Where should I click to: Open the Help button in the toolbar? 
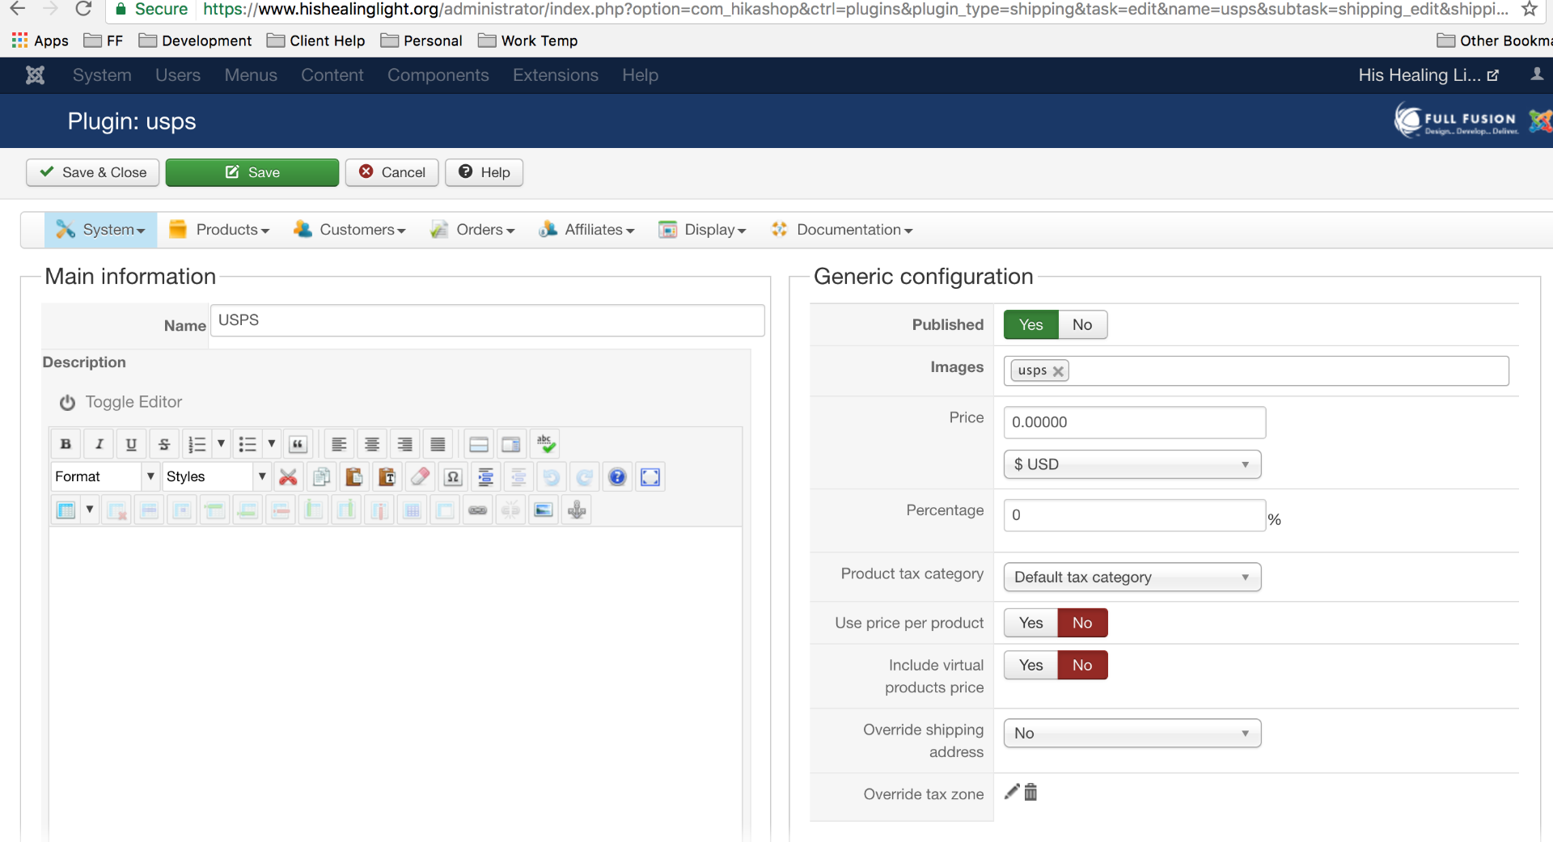(484, 172)
